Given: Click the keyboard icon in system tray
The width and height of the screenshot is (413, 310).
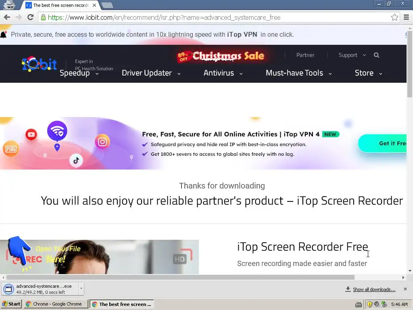Looking at the screenshot, I should tap(359, 305).
